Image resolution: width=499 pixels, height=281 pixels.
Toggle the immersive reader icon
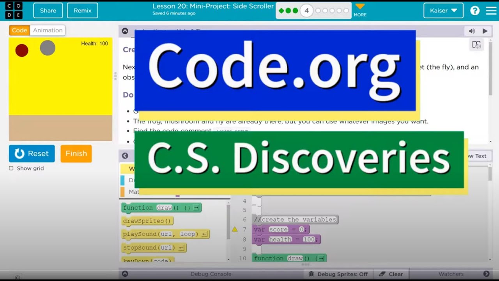(476, 45)
